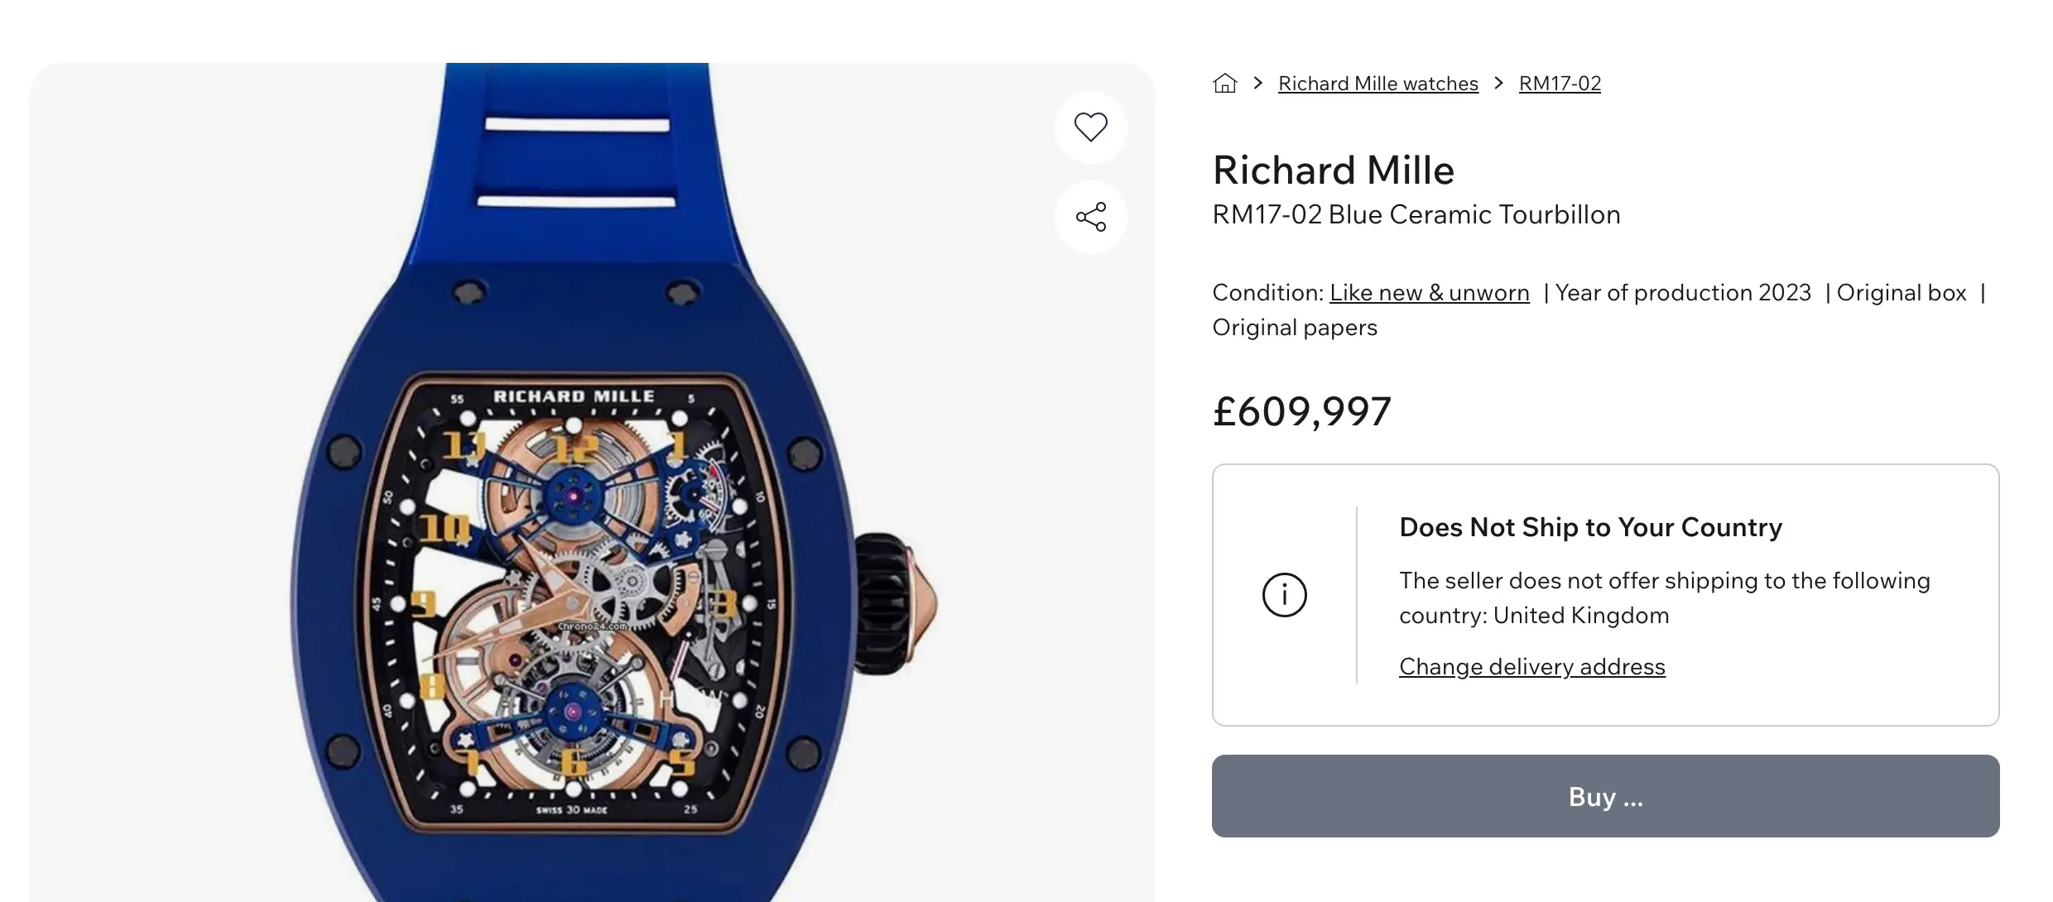This screenshot has height=902, width=2053.
Task: Click the "Original box" detail text
Action: pos(1901,293)
